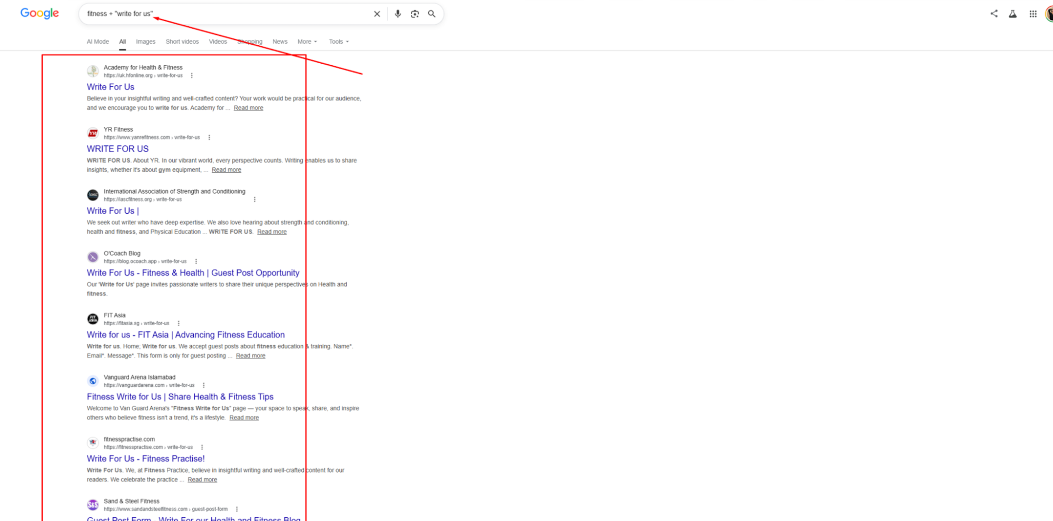The width and height of the screenshot is (1053, 521).
Task: Open "Write For Us - Fitness & Health" result
Action: [x=193, y=273]
